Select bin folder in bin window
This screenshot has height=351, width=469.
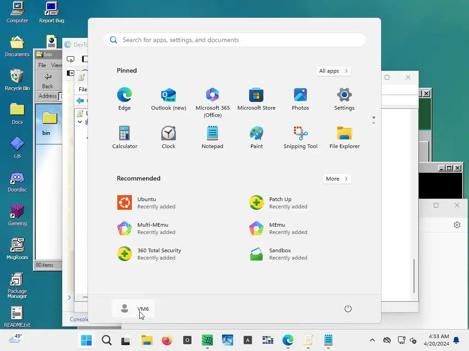(x=49, y=123)
